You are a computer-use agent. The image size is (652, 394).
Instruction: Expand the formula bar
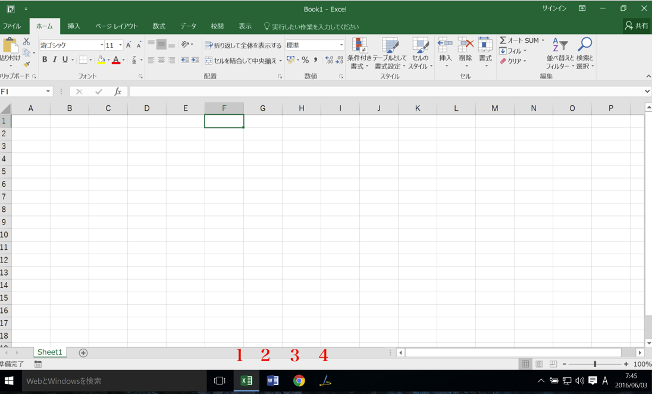[x=647, y=92]
